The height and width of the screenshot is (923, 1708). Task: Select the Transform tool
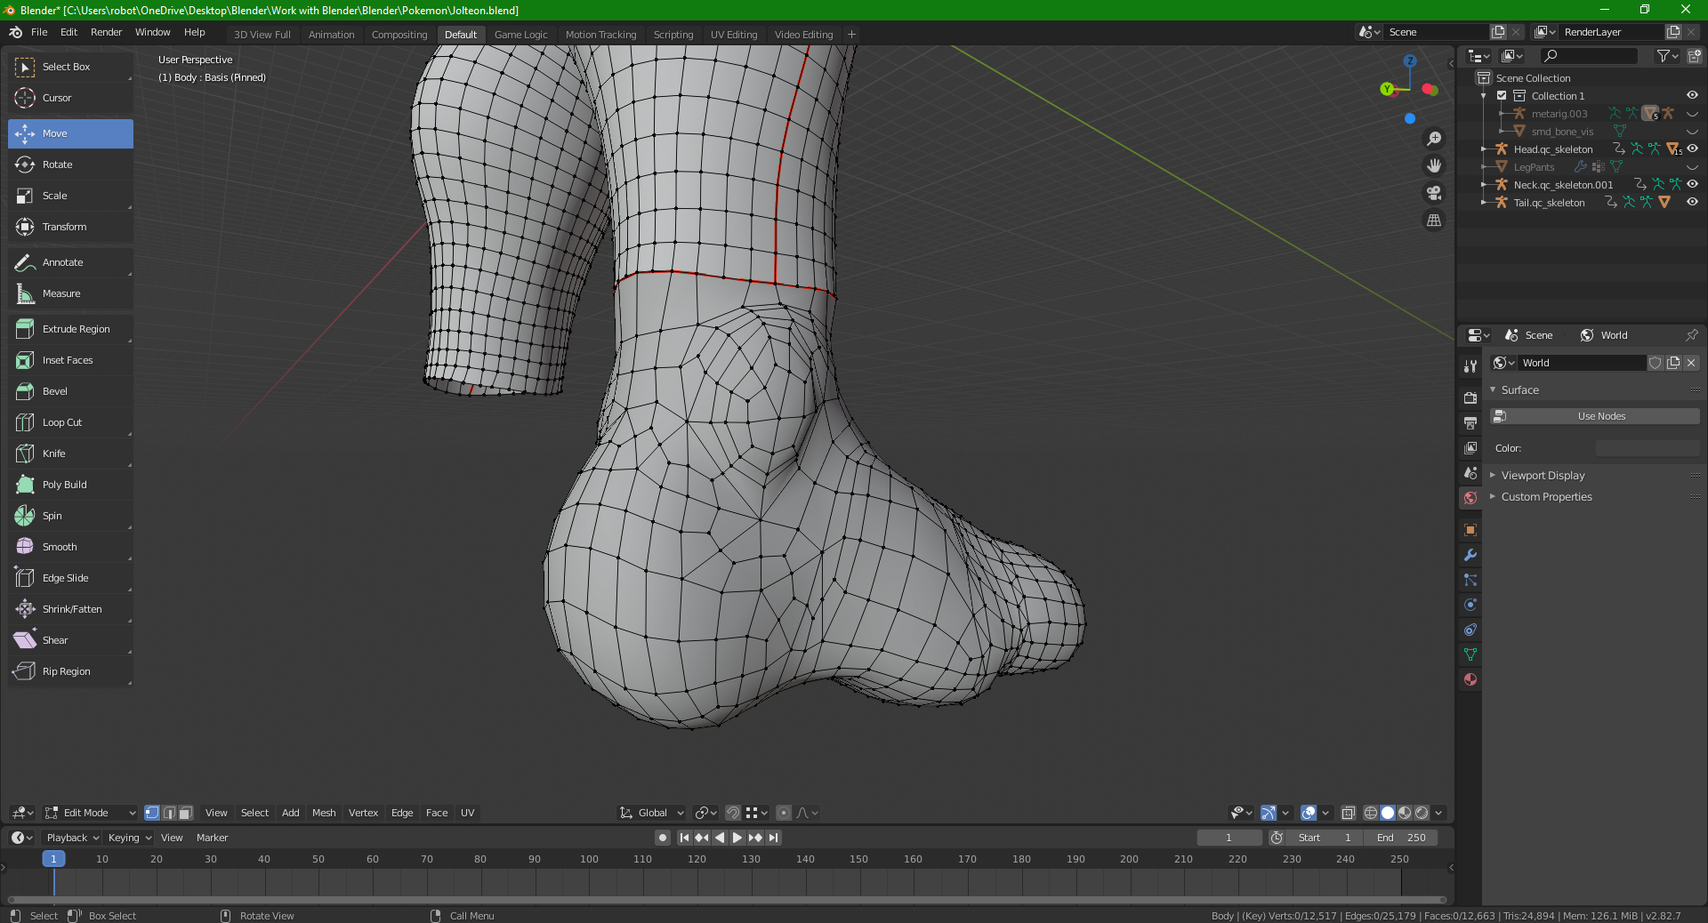(x=70, y=227)
